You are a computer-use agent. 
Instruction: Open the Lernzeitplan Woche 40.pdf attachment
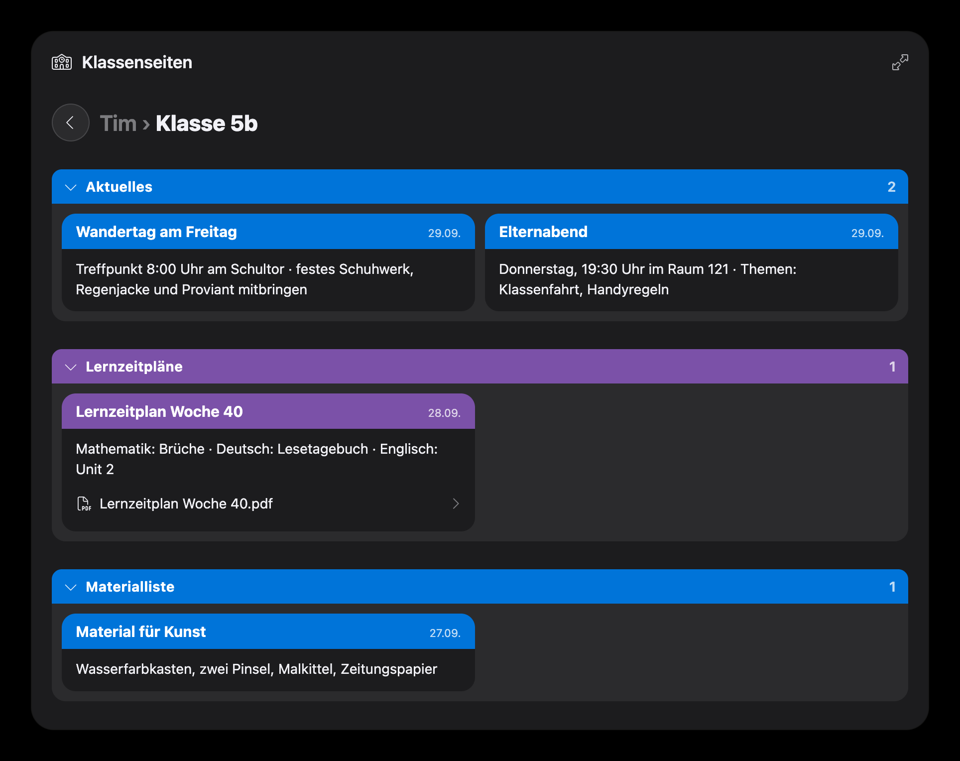[x=268, y=504]
